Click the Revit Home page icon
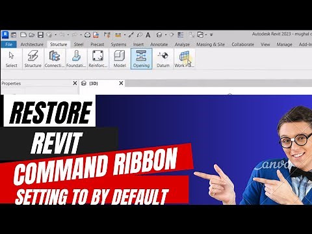Viewport: 312px width, 234px height. tap(14, 34)
